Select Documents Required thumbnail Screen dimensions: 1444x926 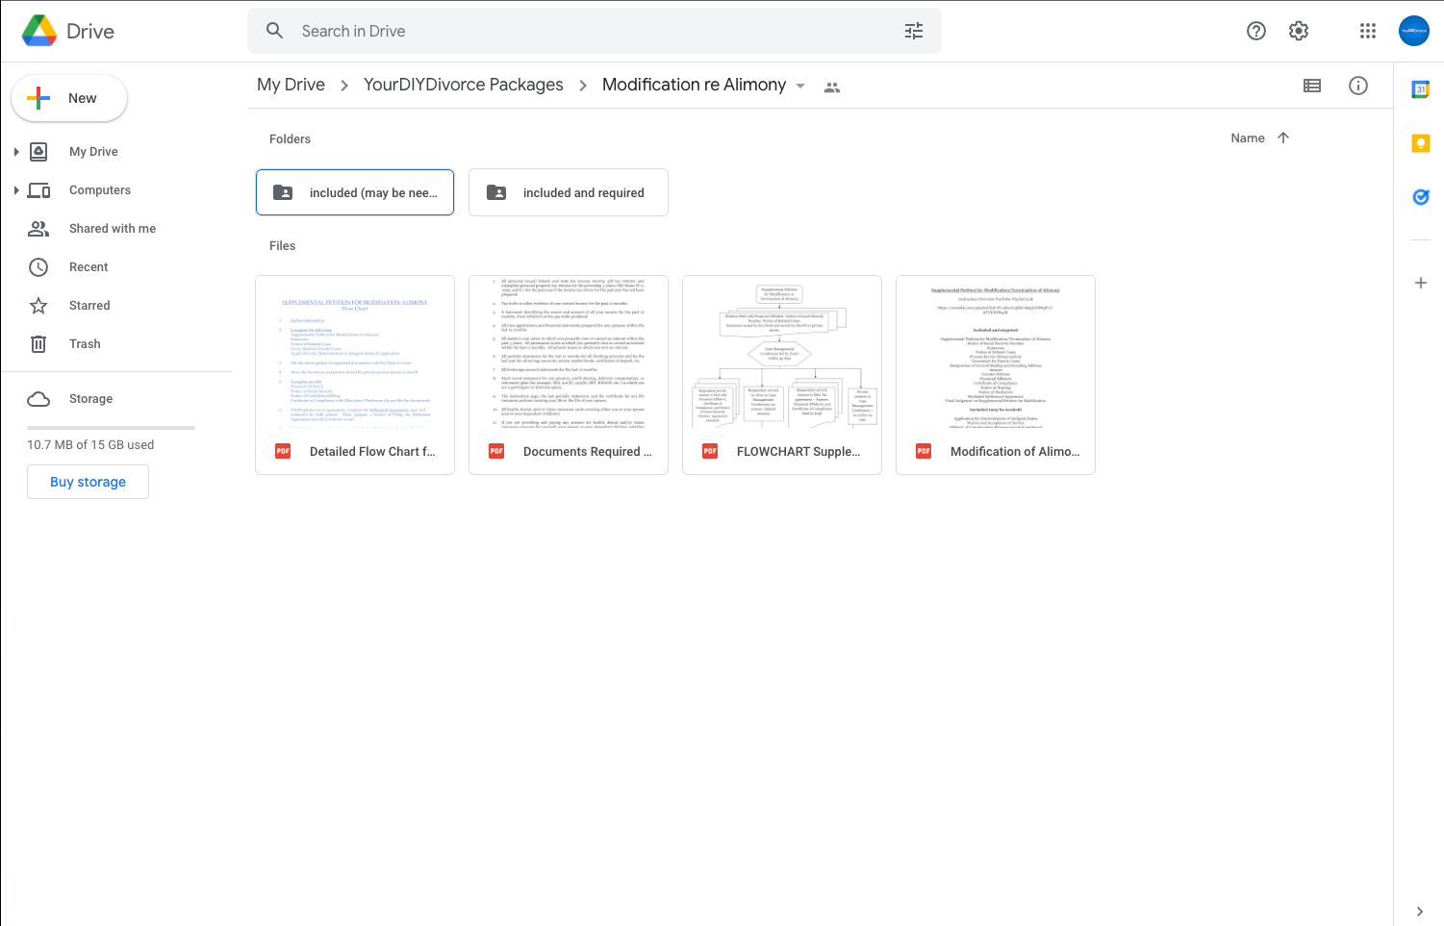click(569, 353)
